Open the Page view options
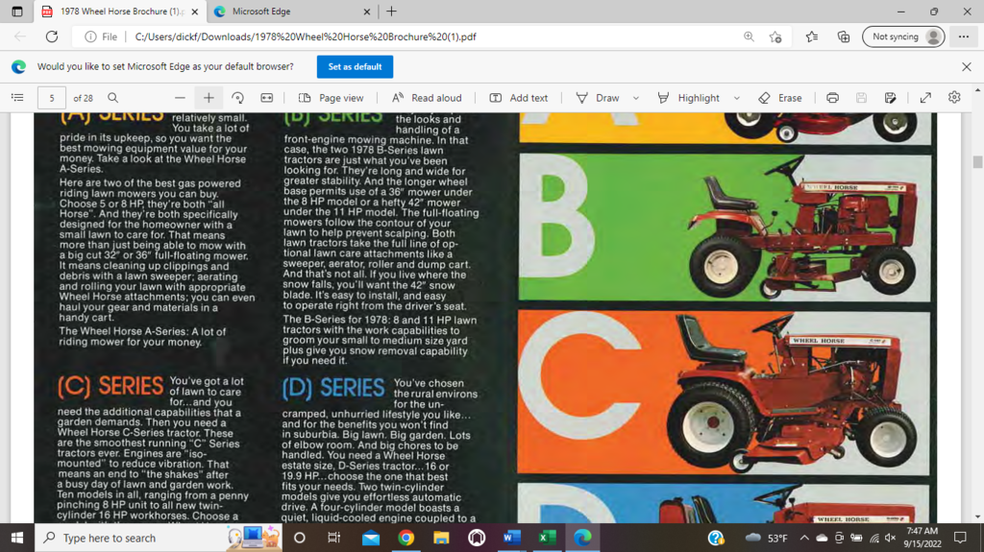The width and height of the screenshot is (984, 552). click(331, 98)
